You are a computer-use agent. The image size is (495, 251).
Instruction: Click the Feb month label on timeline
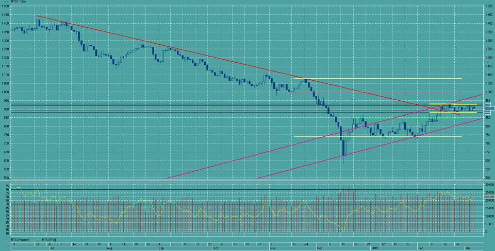[x=421, y=247]
